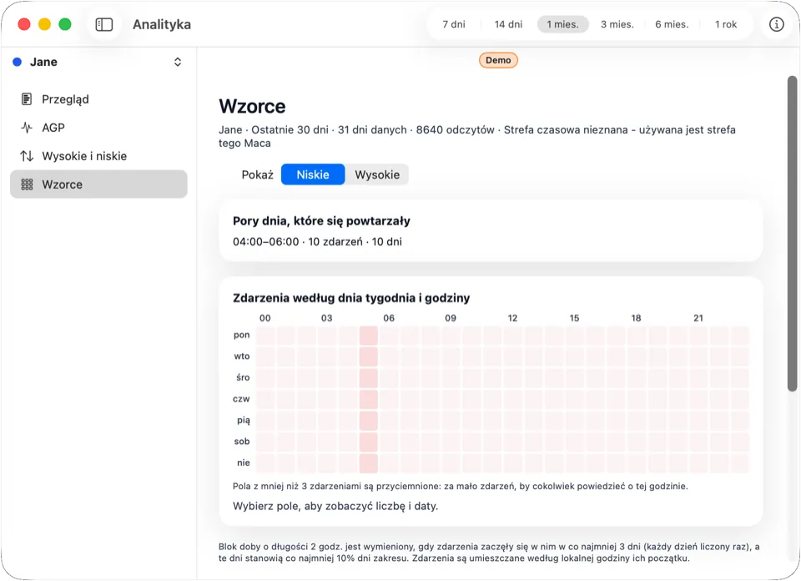Select the highlighted nie cell at hour 05

368,463
